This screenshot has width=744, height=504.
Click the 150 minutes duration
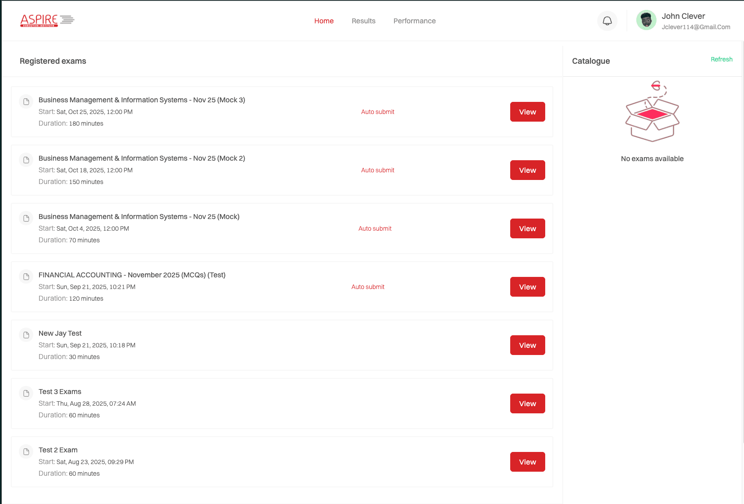(x=86, y=182)
